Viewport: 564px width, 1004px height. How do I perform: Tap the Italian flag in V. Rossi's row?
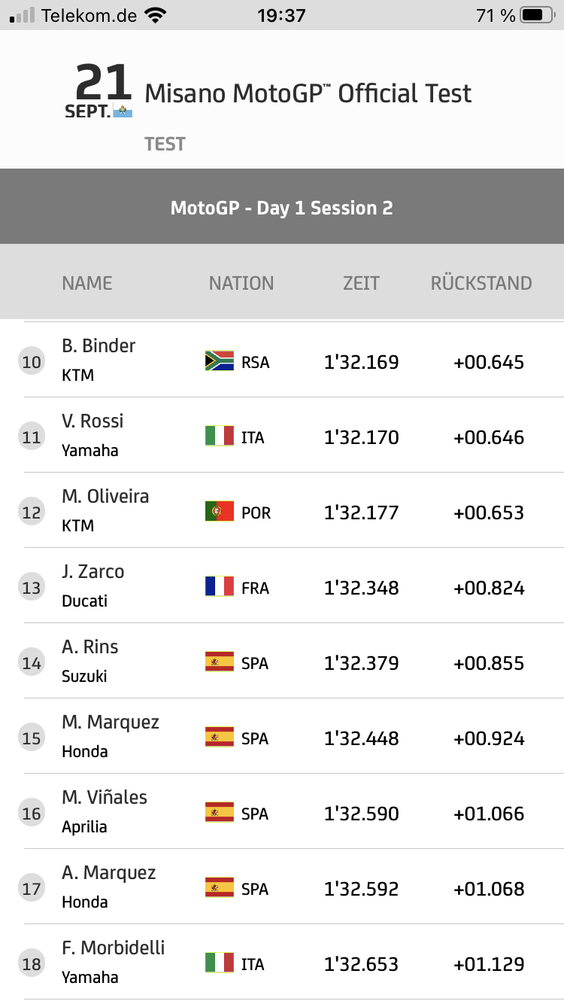(x=220, y=437)
